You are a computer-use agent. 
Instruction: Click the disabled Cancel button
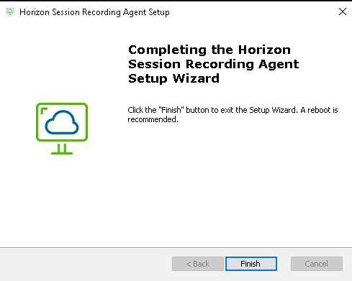317,264
